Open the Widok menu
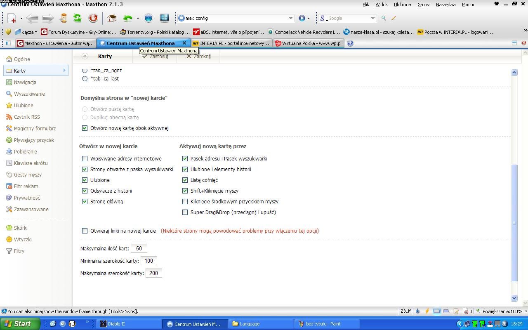The width and height of the screenshot is (528, 330). coord(381,5)
